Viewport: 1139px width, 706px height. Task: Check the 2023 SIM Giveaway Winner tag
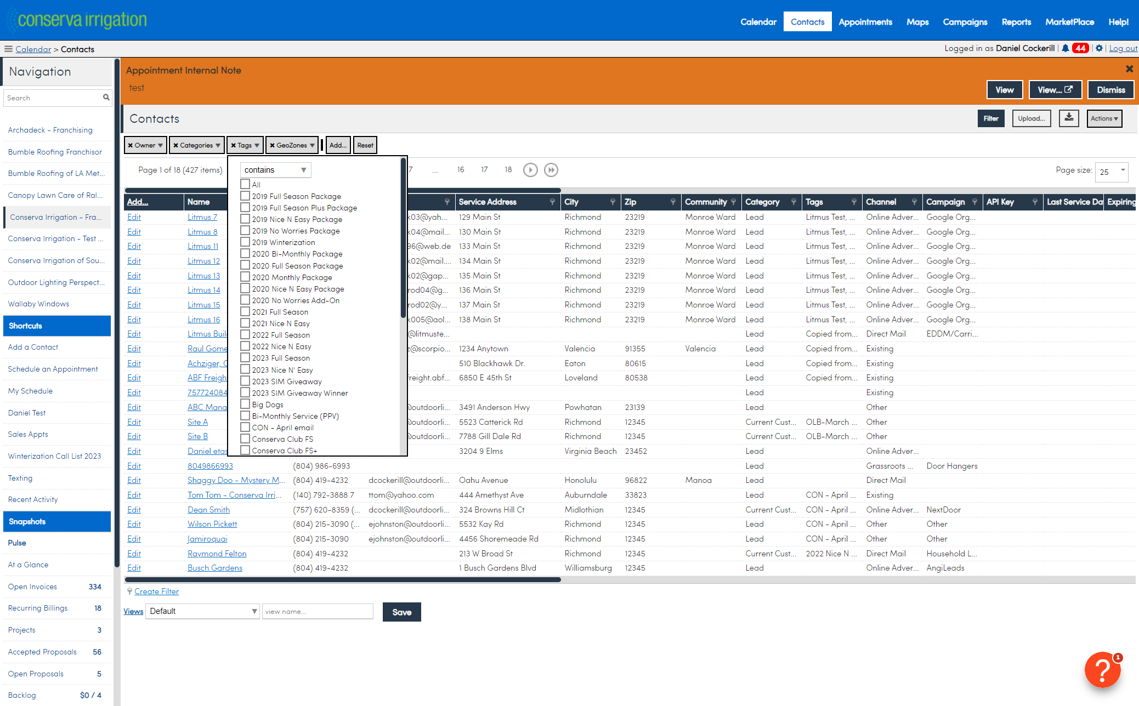(x=245, y=392)
